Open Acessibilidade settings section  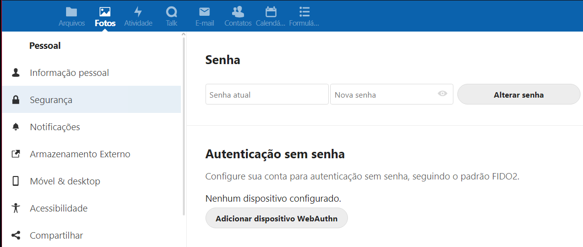(58, 209)
